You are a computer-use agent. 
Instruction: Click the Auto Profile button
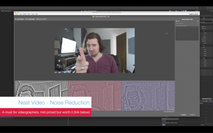(x=19, y=19)
